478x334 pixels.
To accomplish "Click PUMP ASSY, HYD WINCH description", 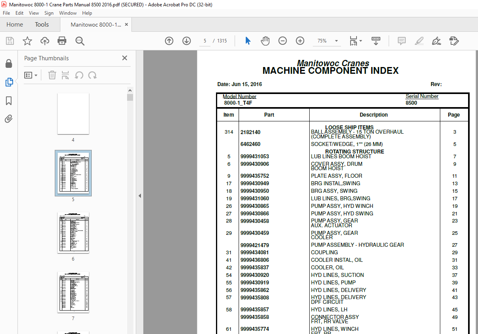I will pyautogui.click(x=342, y=206).
